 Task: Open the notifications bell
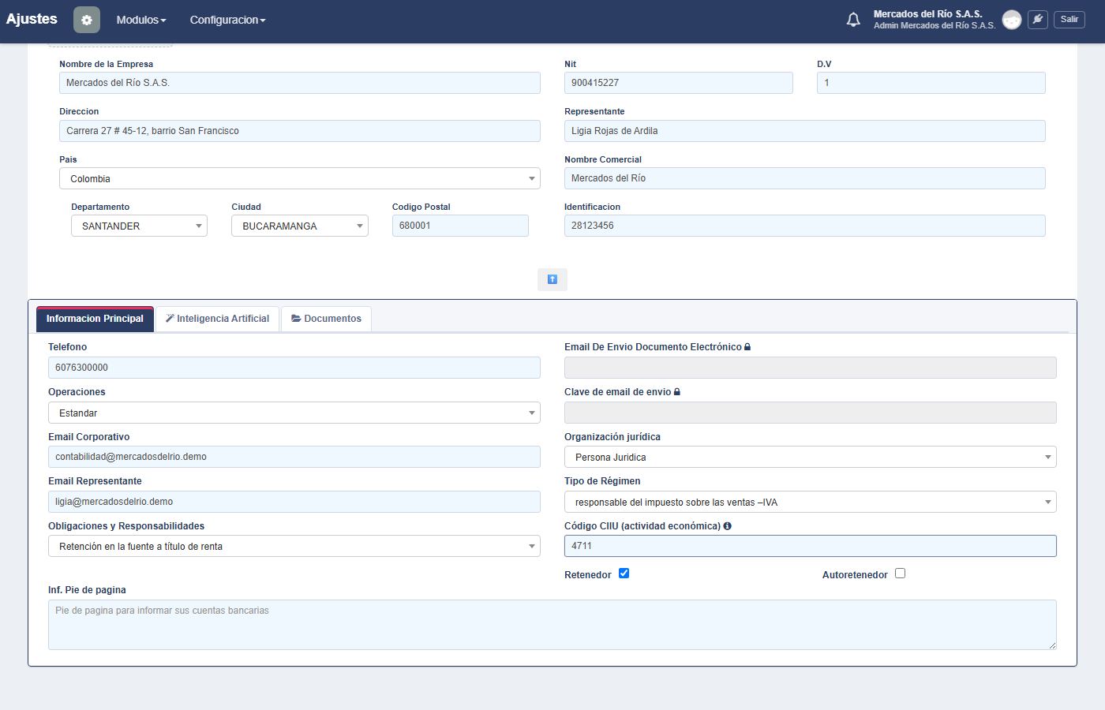pos(853,20)
